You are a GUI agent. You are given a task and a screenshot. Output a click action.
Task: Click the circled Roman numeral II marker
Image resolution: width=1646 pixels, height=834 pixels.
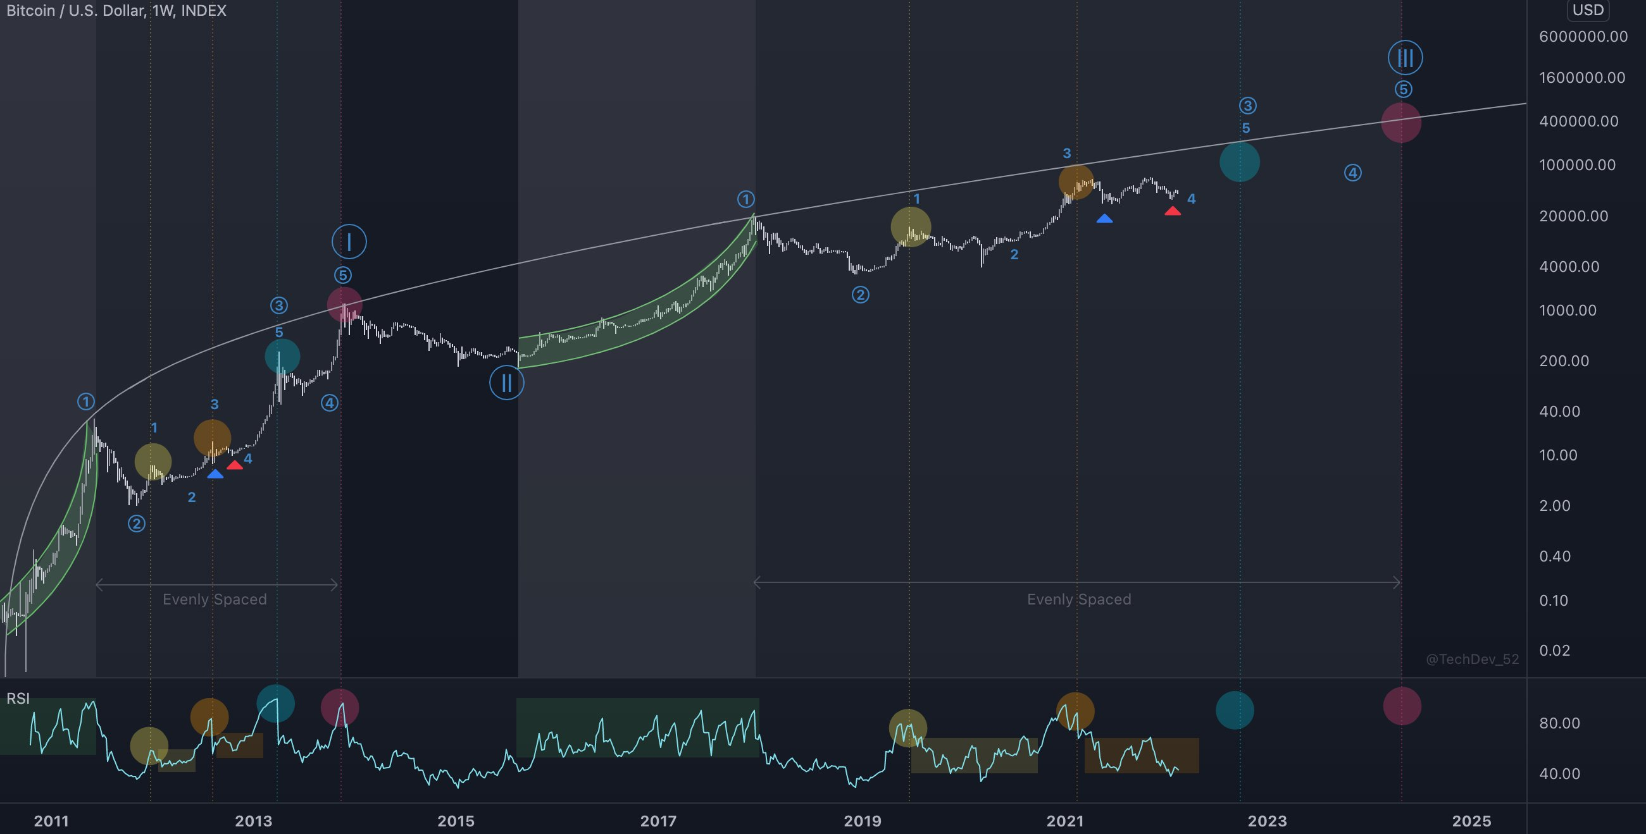507,383
